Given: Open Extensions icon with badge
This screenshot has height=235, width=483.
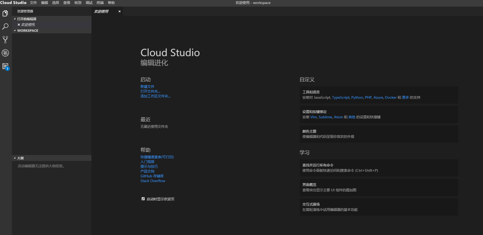Looking at the screenshot, I should (5, 66).
